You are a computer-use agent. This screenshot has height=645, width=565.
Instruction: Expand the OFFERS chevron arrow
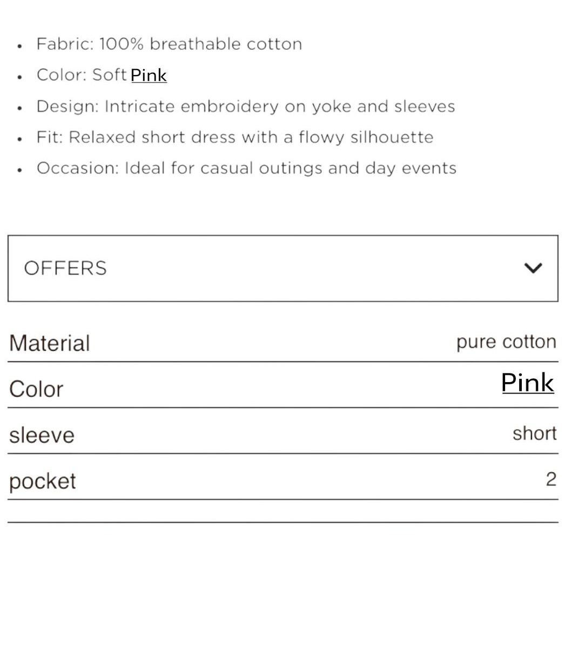tap(533, 268)
